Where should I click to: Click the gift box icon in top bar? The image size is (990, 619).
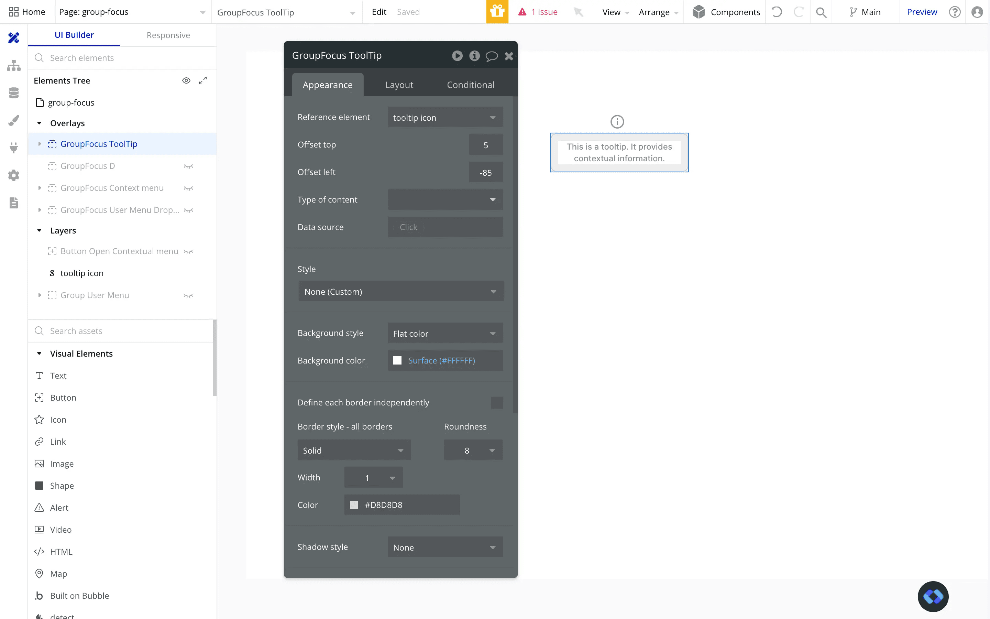(x=497, y=12)
